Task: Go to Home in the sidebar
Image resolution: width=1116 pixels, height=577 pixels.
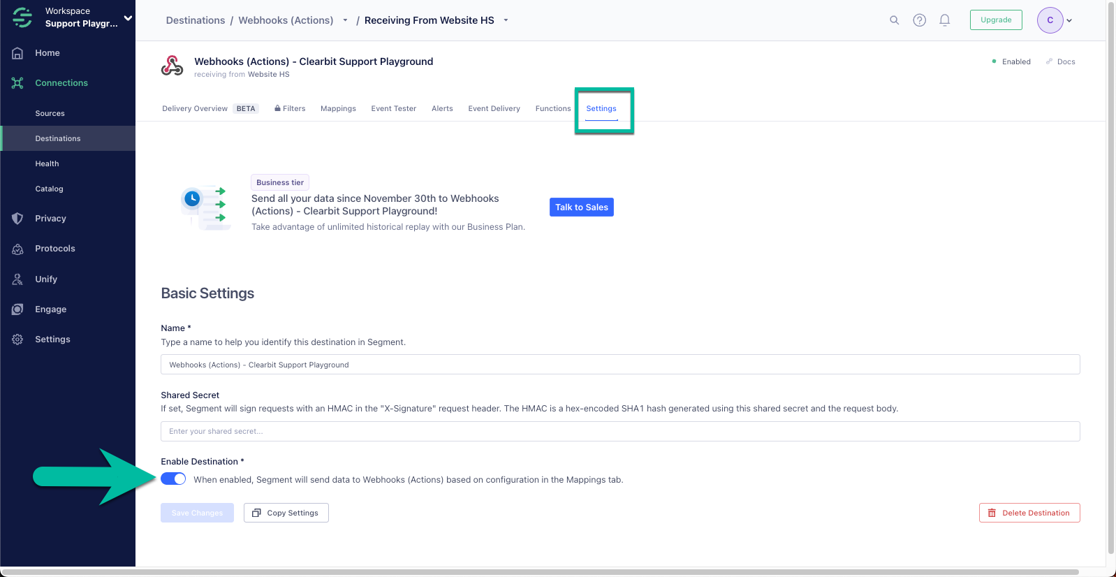Action: [47, 53]
